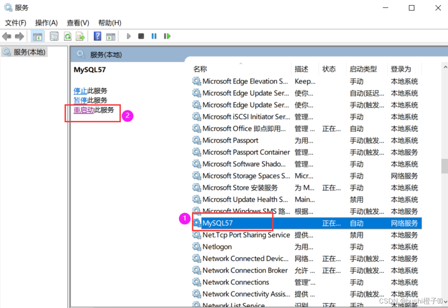448x308 pixels.
Task: Click the green Refresh toolbar icon
Action: coord(68,36)
